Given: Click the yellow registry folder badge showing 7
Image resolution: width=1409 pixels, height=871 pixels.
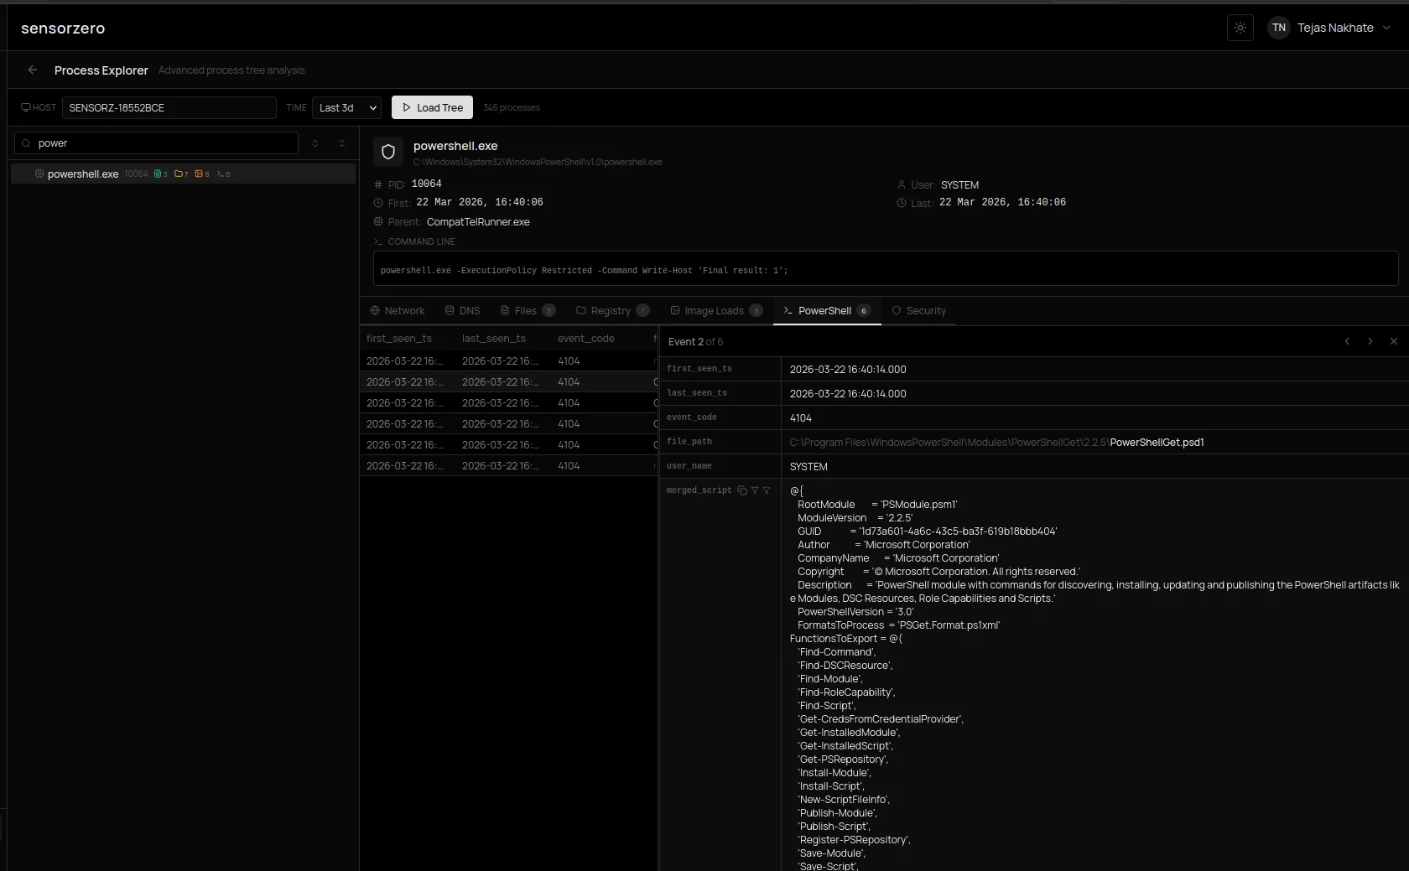Looking at the screenshot, I should 181,174.
